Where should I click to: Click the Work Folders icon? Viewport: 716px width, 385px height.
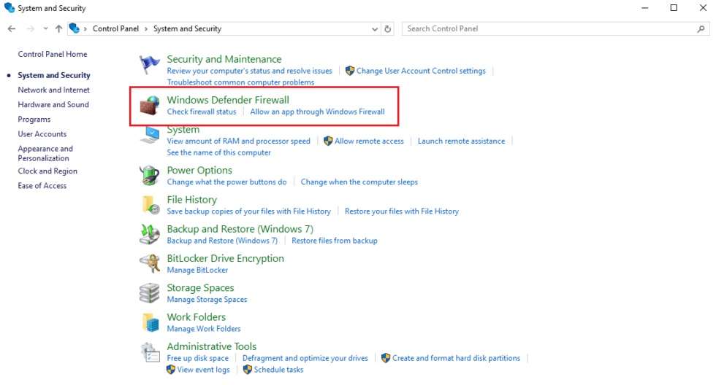tap(150, 322)
